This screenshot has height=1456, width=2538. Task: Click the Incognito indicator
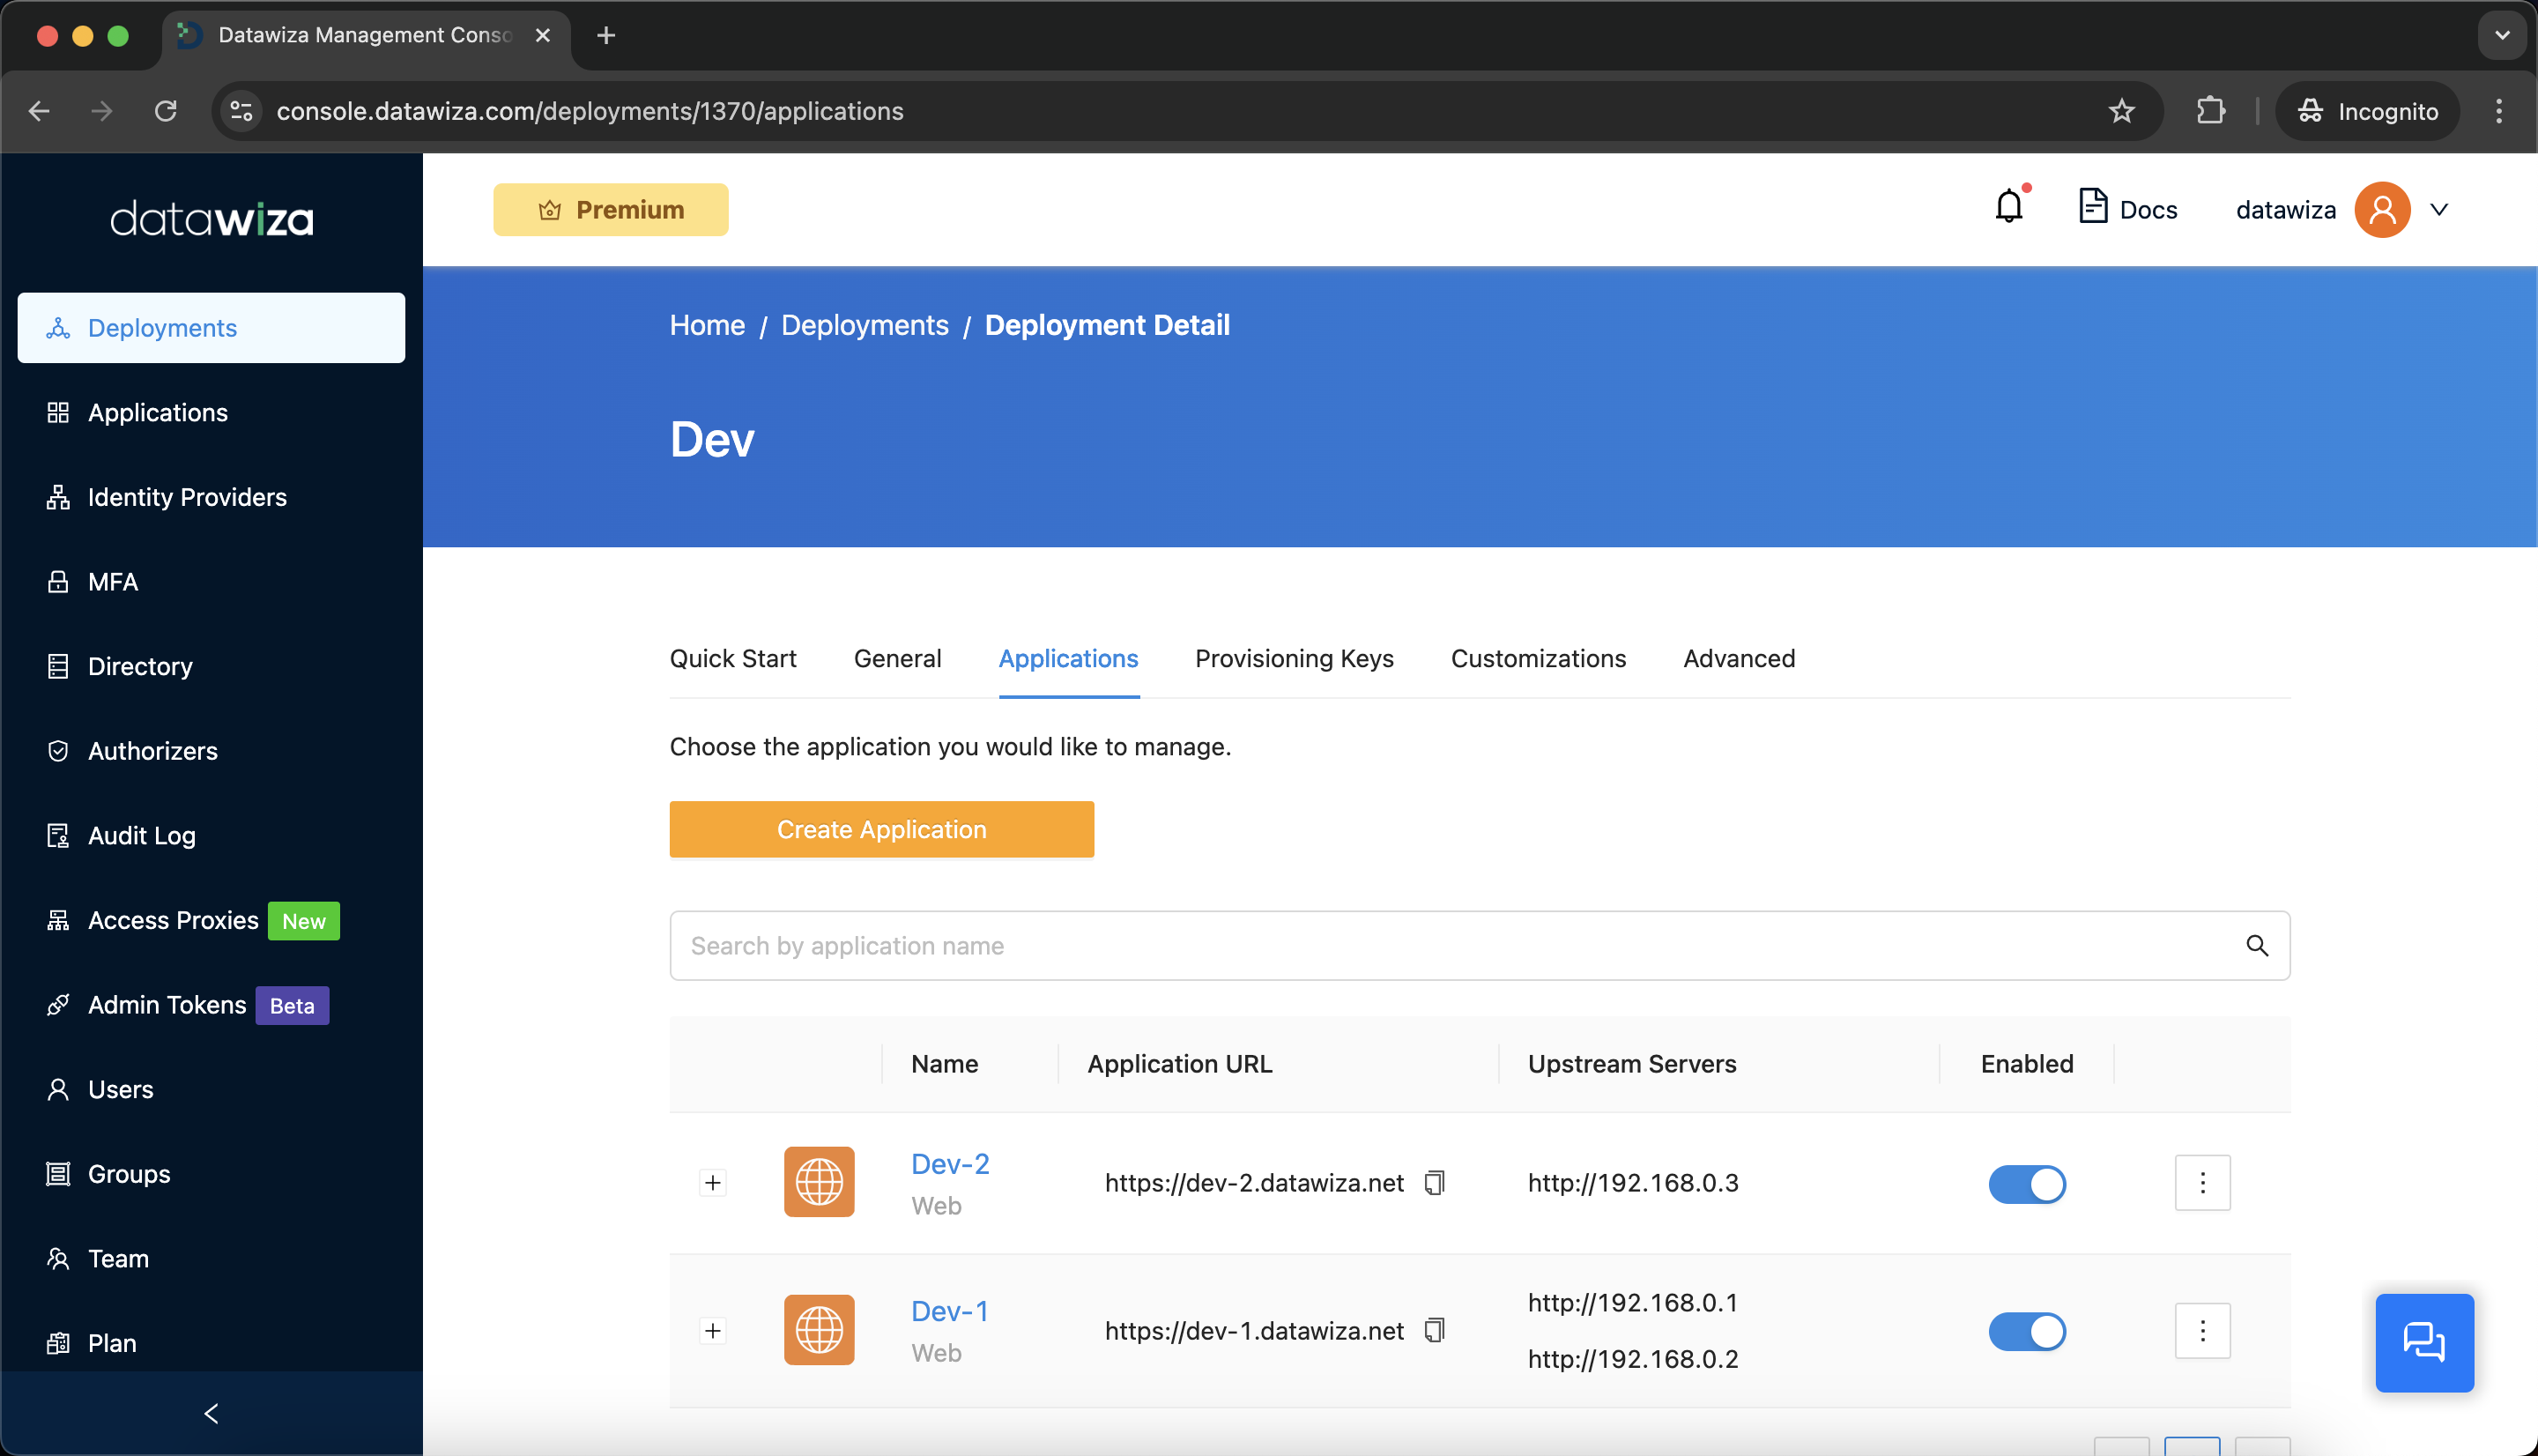coord(2367,111)
